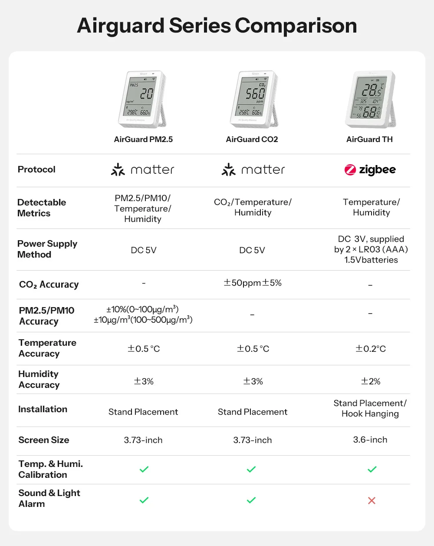Image resolution: width=434 pixels, height=546 pixels.
Task: Click the red X for TH Sound & Light Alarm
Action: click(372, 500)
